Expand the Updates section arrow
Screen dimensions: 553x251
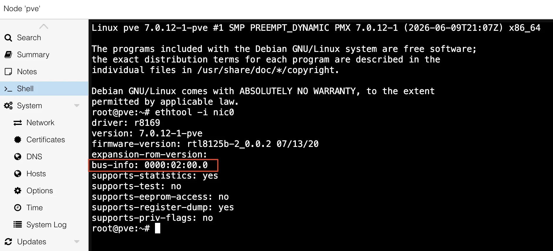[77, 242]
